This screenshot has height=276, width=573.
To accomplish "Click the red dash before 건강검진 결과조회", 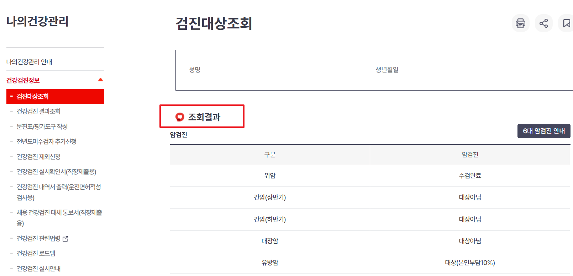I will 12,111.
